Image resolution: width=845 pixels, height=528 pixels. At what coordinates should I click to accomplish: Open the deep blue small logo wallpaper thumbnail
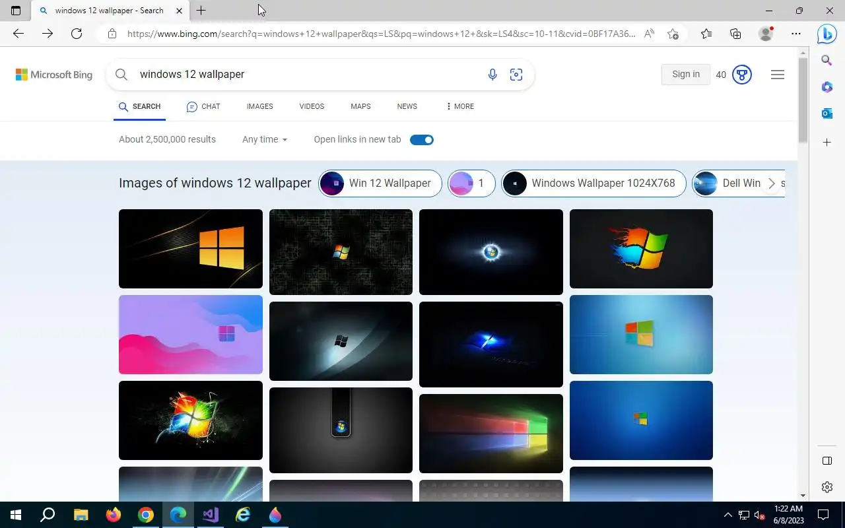[641, 420]
